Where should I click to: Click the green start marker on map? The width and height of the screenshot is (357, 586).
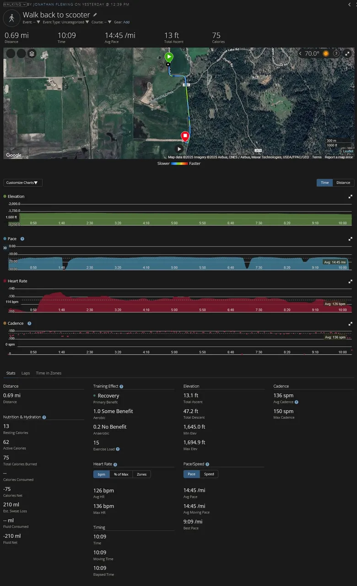(169, 58)
